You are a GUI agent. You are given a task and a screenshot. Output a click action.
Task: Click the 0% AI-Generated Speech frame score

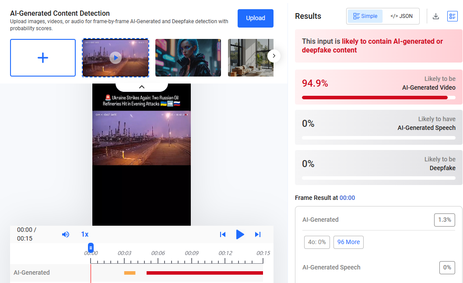pyautogui.click(x=447, y=268)
